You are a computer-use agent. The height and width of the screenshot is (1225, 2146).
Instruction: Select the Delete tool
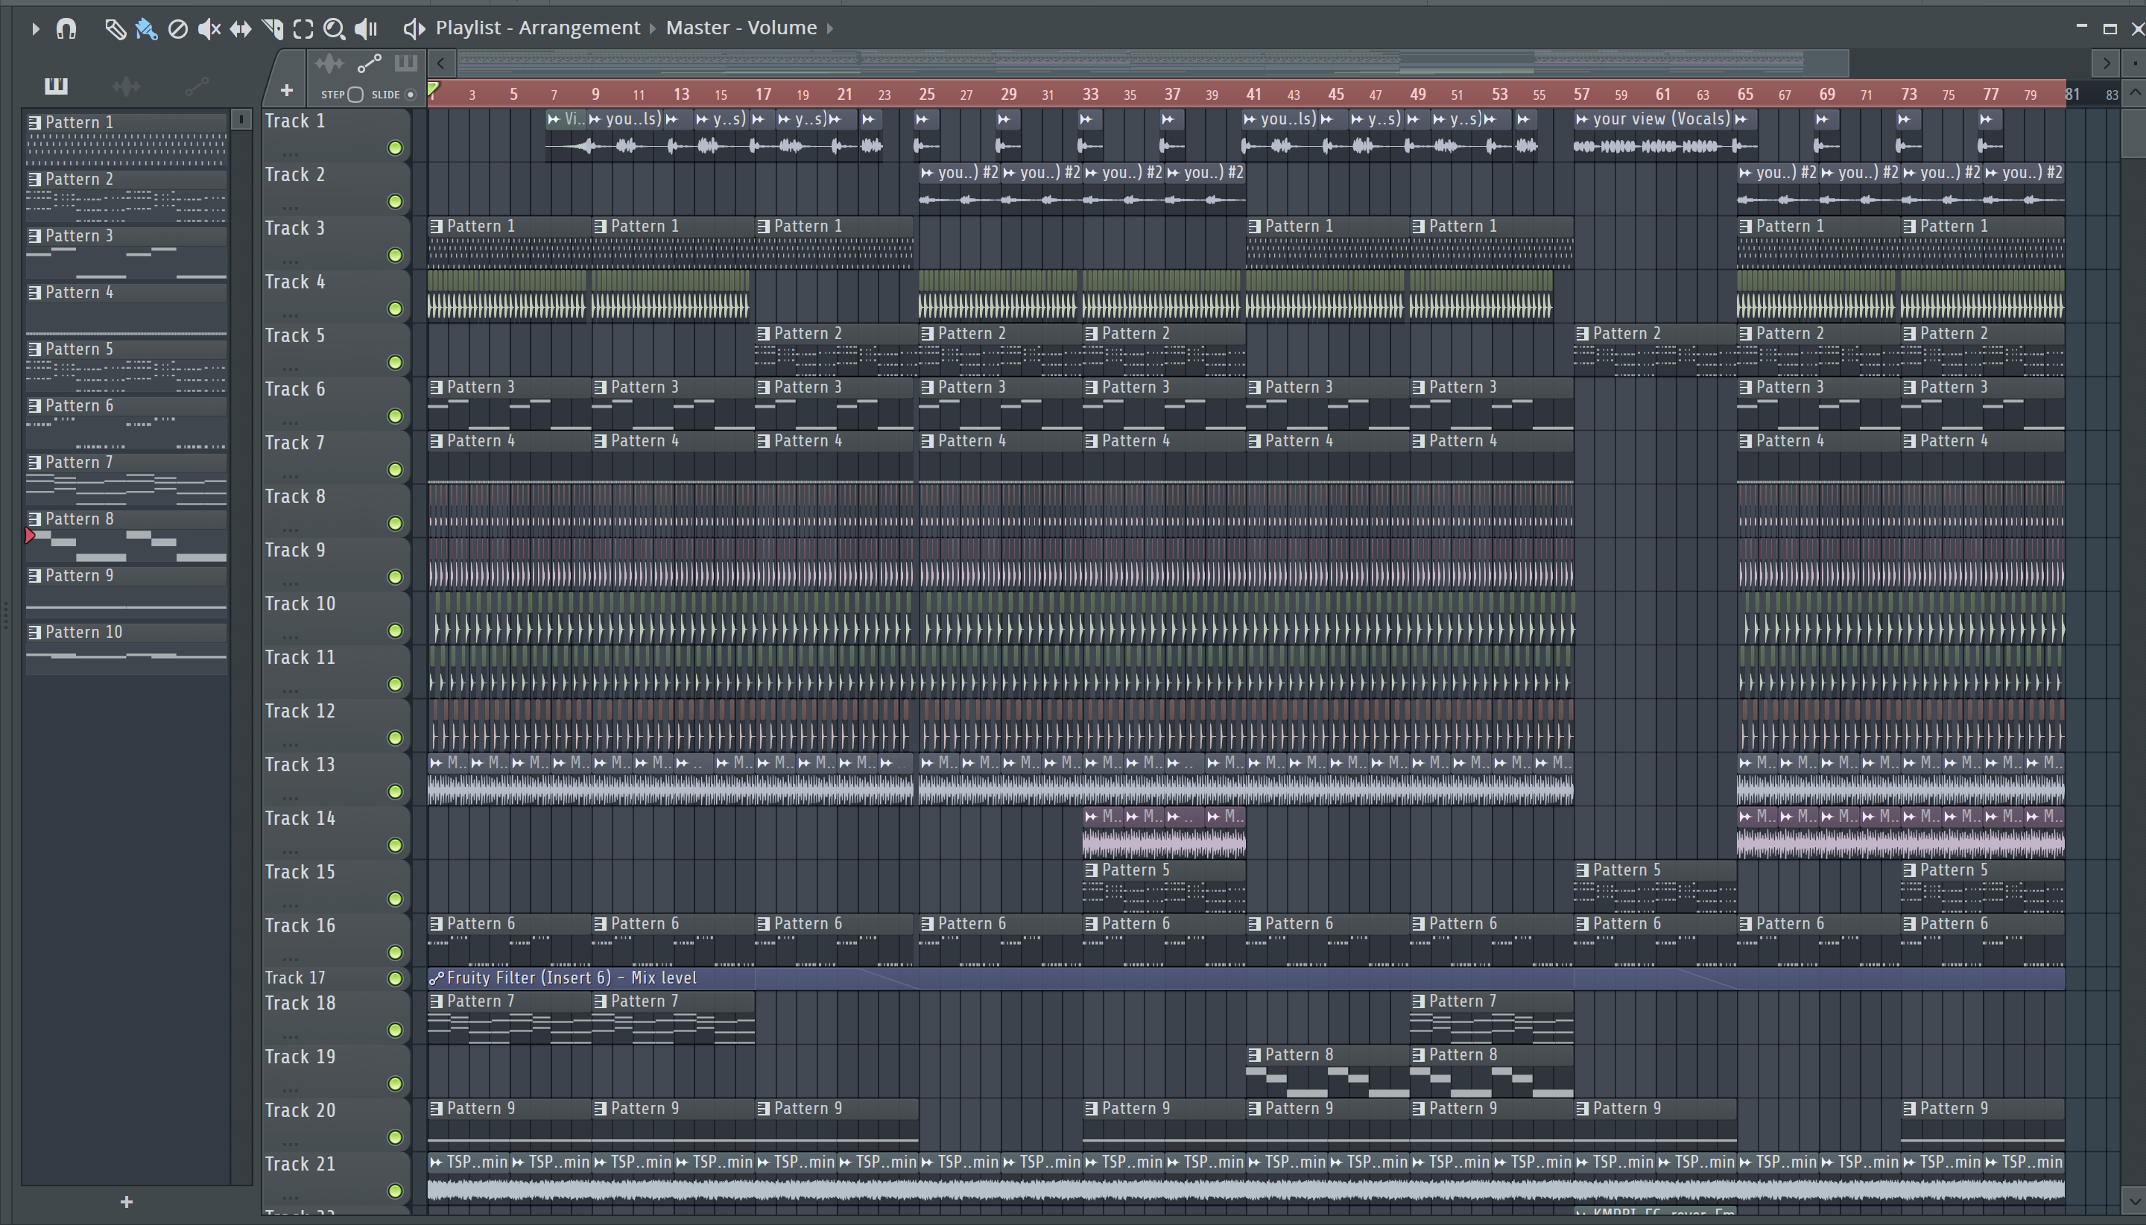(177, 28)
